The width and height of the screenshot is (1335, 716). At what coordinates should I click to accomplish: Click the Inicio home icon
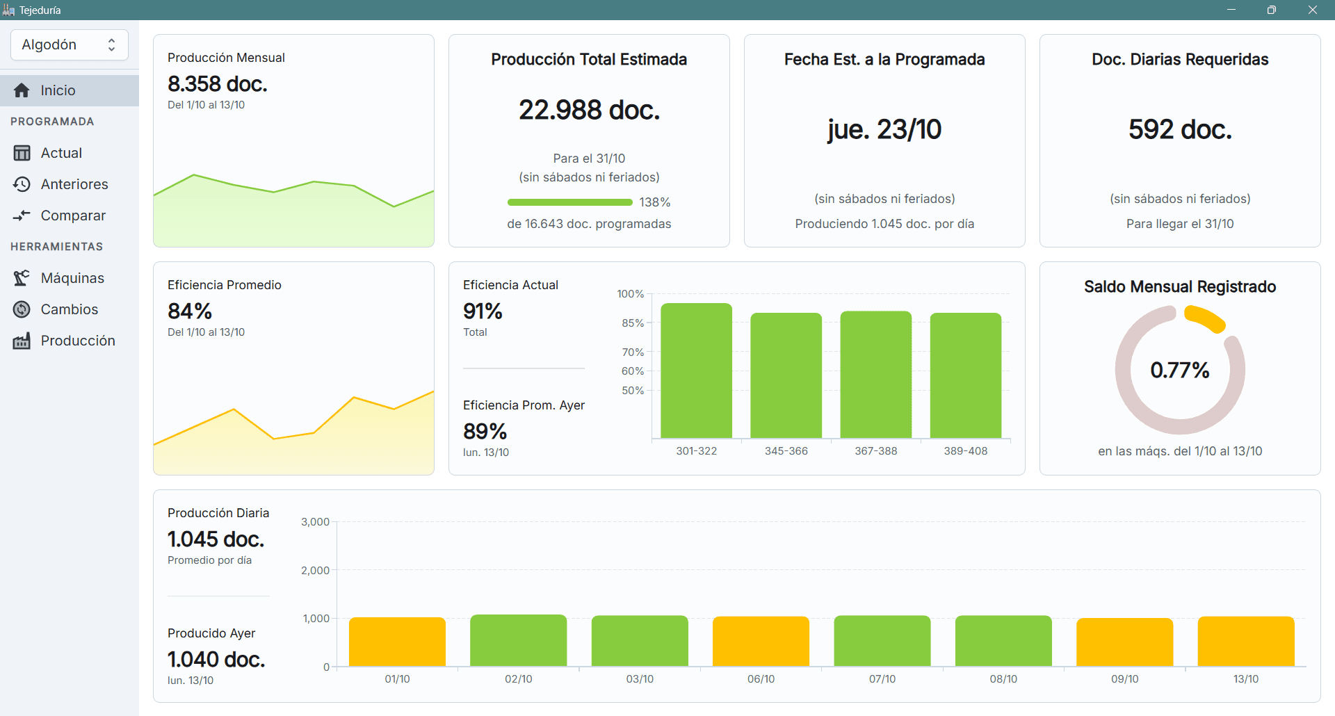point(22,90)
